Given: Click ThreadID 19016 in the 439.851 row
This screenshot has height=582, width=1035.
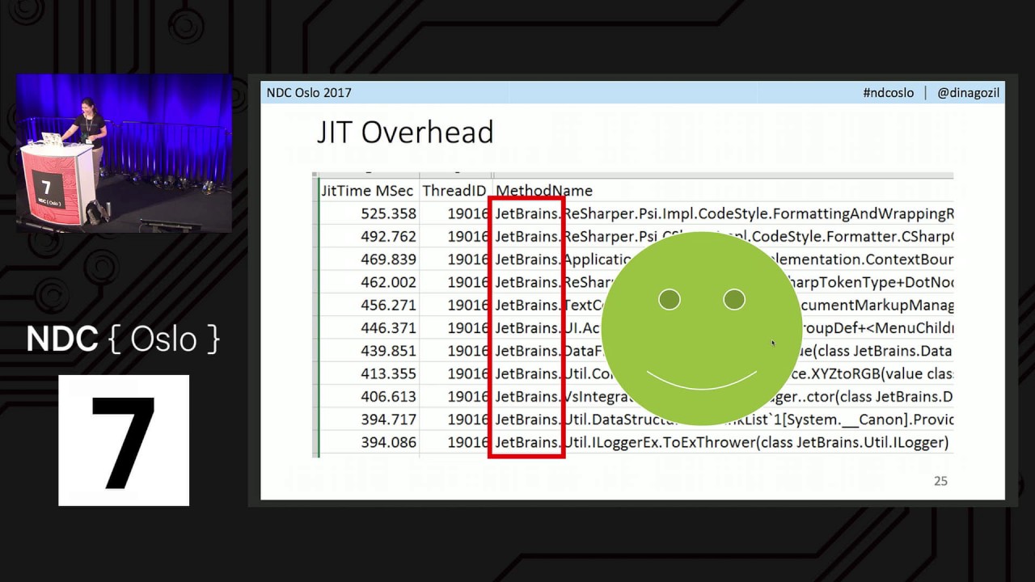Looking at the screenshot, I should [468, 351].
